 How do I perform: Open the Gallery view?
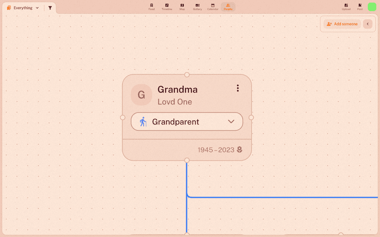pyautogui.click(x=197, y=7)
